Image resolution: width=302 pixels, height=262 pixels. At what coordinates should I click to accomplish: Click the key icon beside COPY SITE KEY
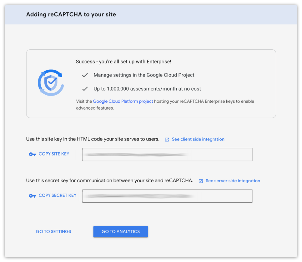pos(33,154)
